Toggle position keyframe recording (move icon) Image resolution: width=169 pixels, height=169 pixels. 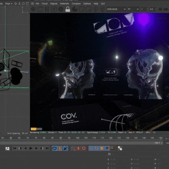(x=91, y=148)
